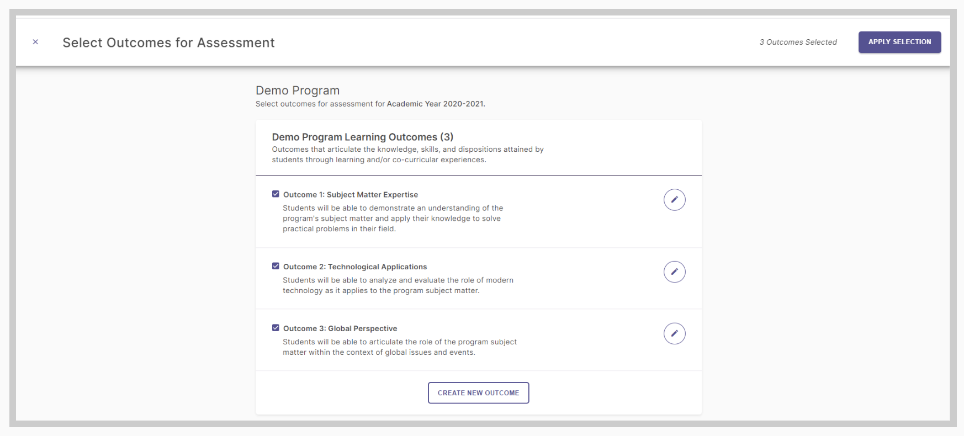
Task: Click the Demo Program Learning Outcomes header
Action: tap(362, 136)
